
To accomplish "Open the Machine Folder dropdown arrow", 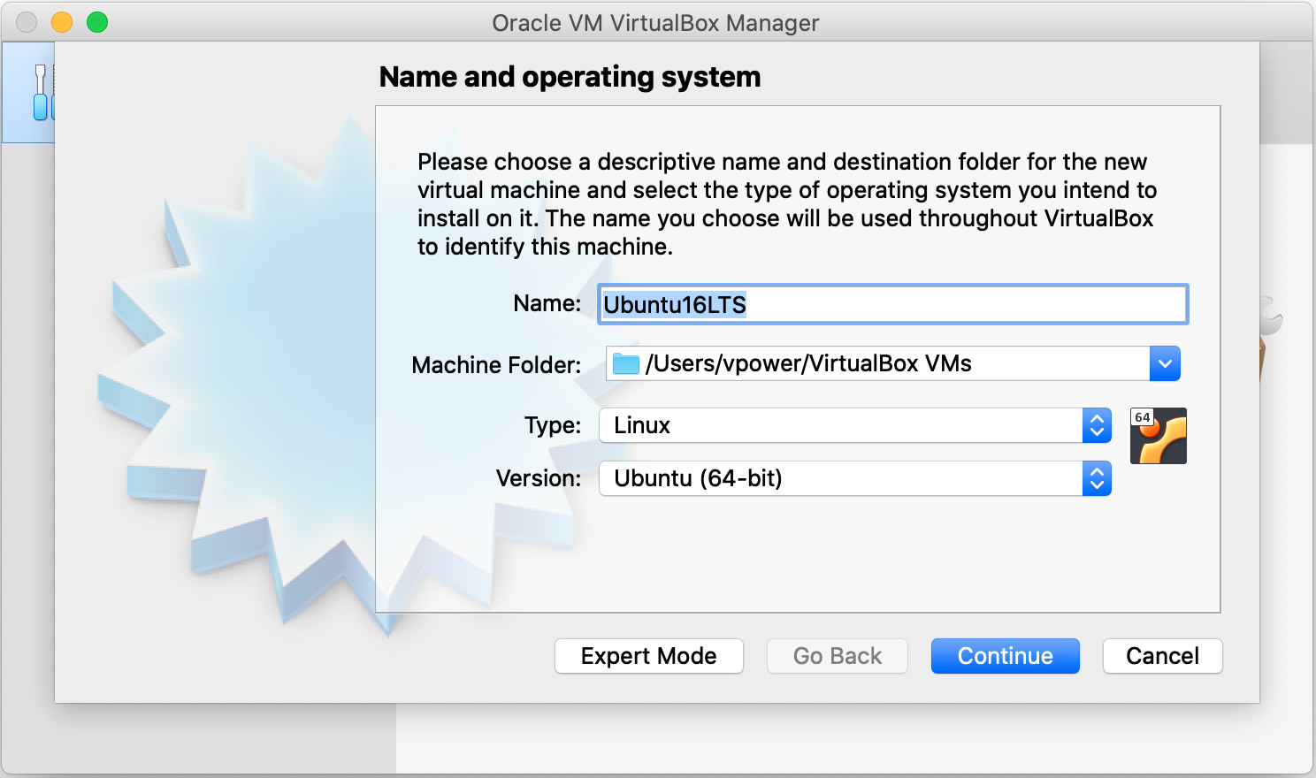I will (x=1165, y=363).
